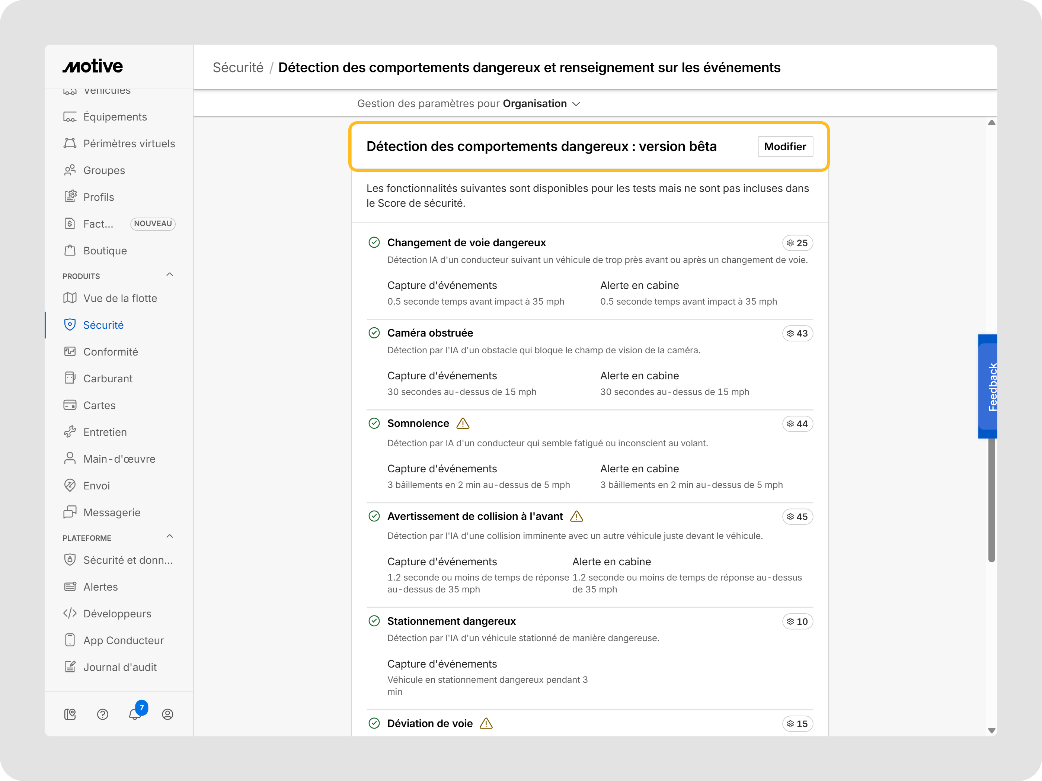The image size is (1042, 781).
Task: Click the Somnolence warning triangle icon
Action: (463, 423)
